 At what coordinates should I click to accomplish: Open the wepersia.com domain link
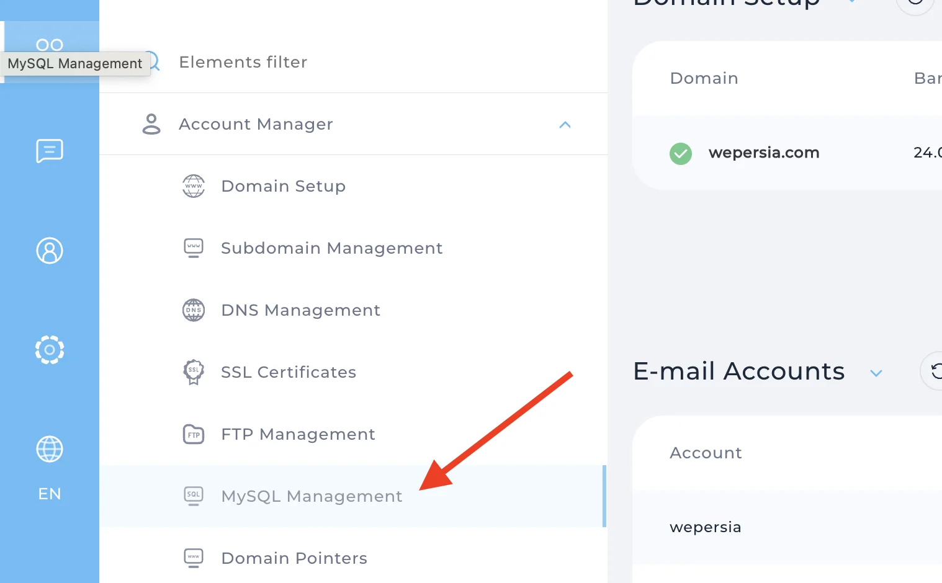coord(764,153)
